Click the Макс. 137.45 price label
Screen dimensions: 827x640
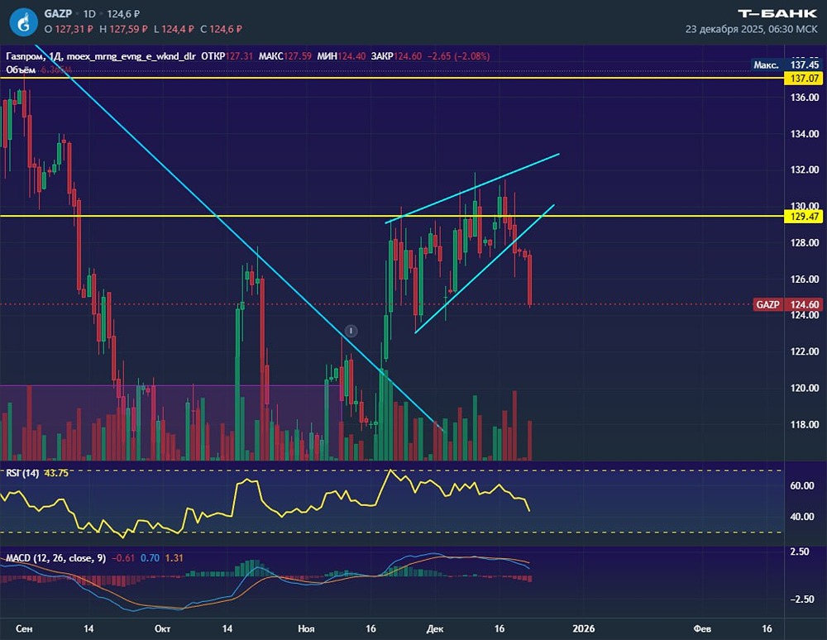(x=786, y=64)
